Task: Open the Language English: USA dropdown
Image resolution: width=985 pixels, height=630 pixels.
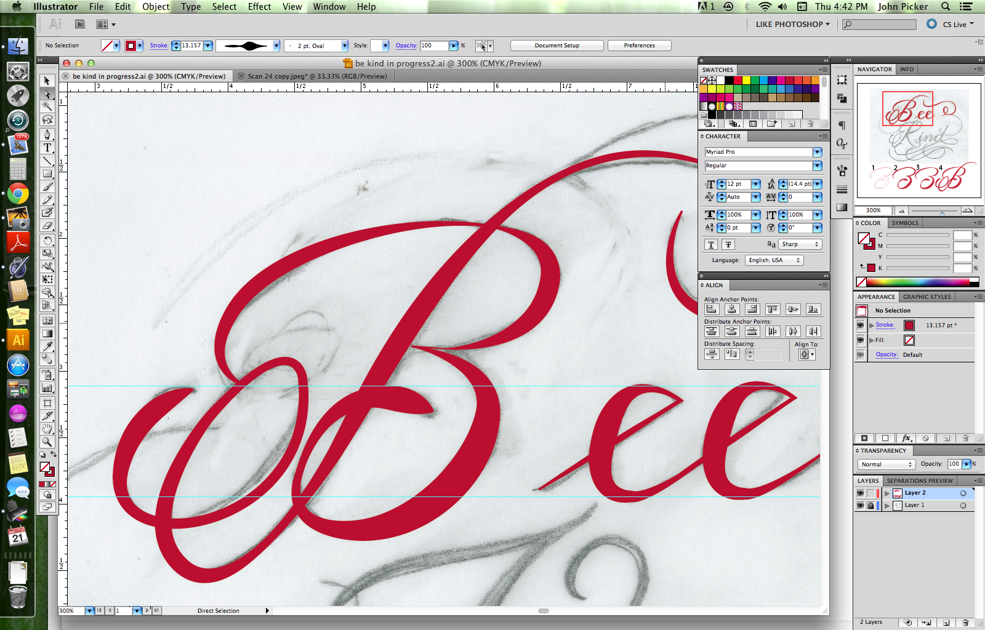Action: tap(774, 260)
